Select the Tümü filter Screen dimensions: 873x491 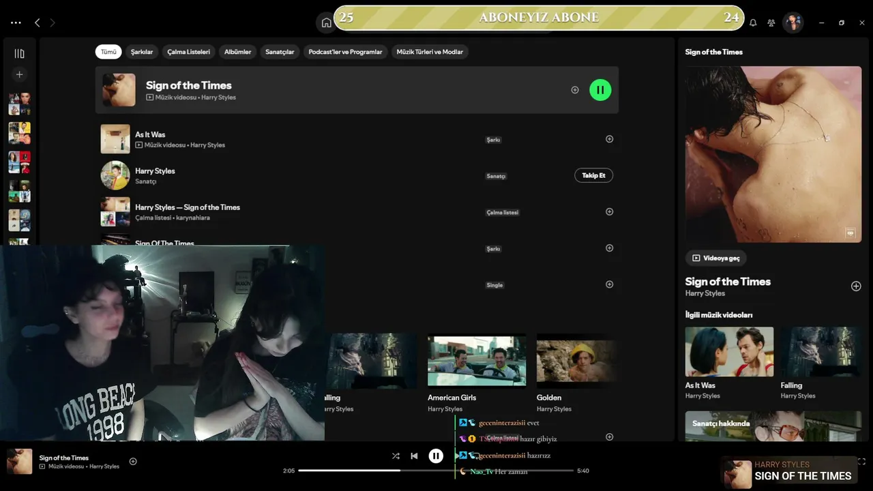[x=108, y=52]
